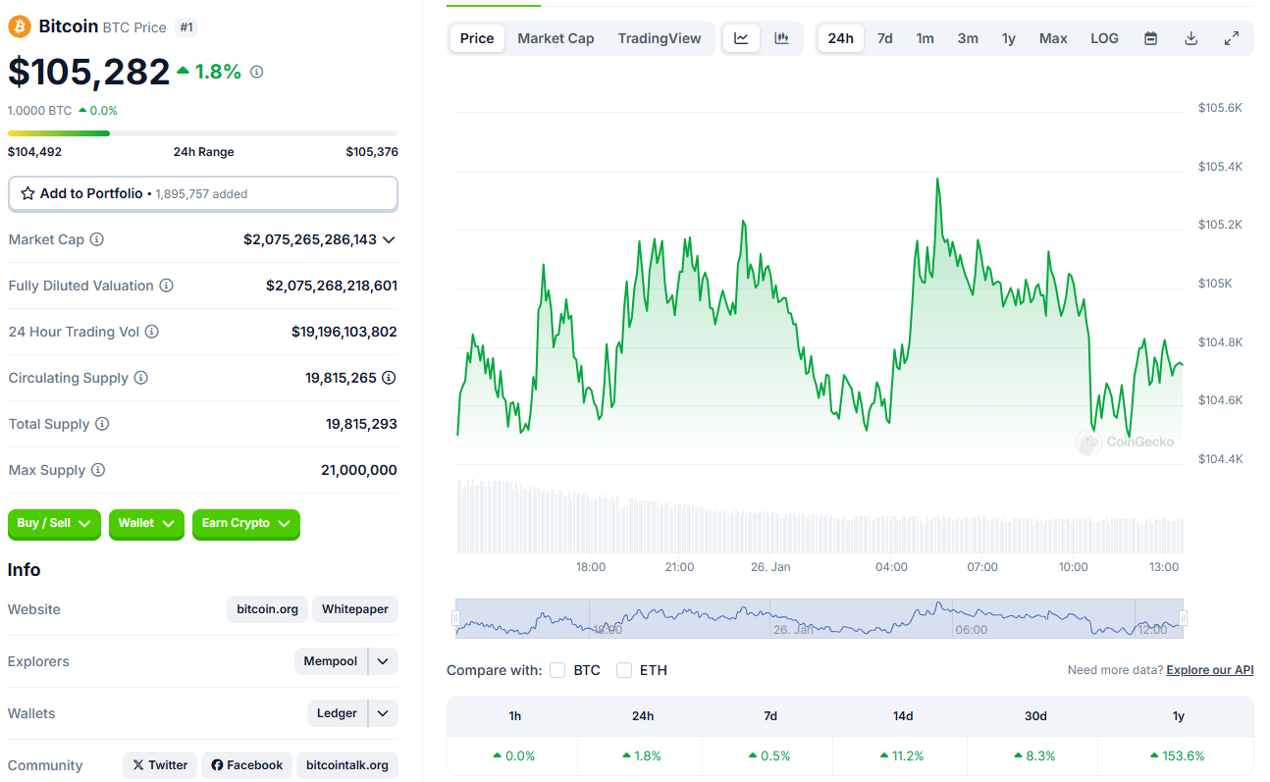This screenshot has height=782, width=1270.
Task: Open the Mempool explorer link
Action: point(331,661)
